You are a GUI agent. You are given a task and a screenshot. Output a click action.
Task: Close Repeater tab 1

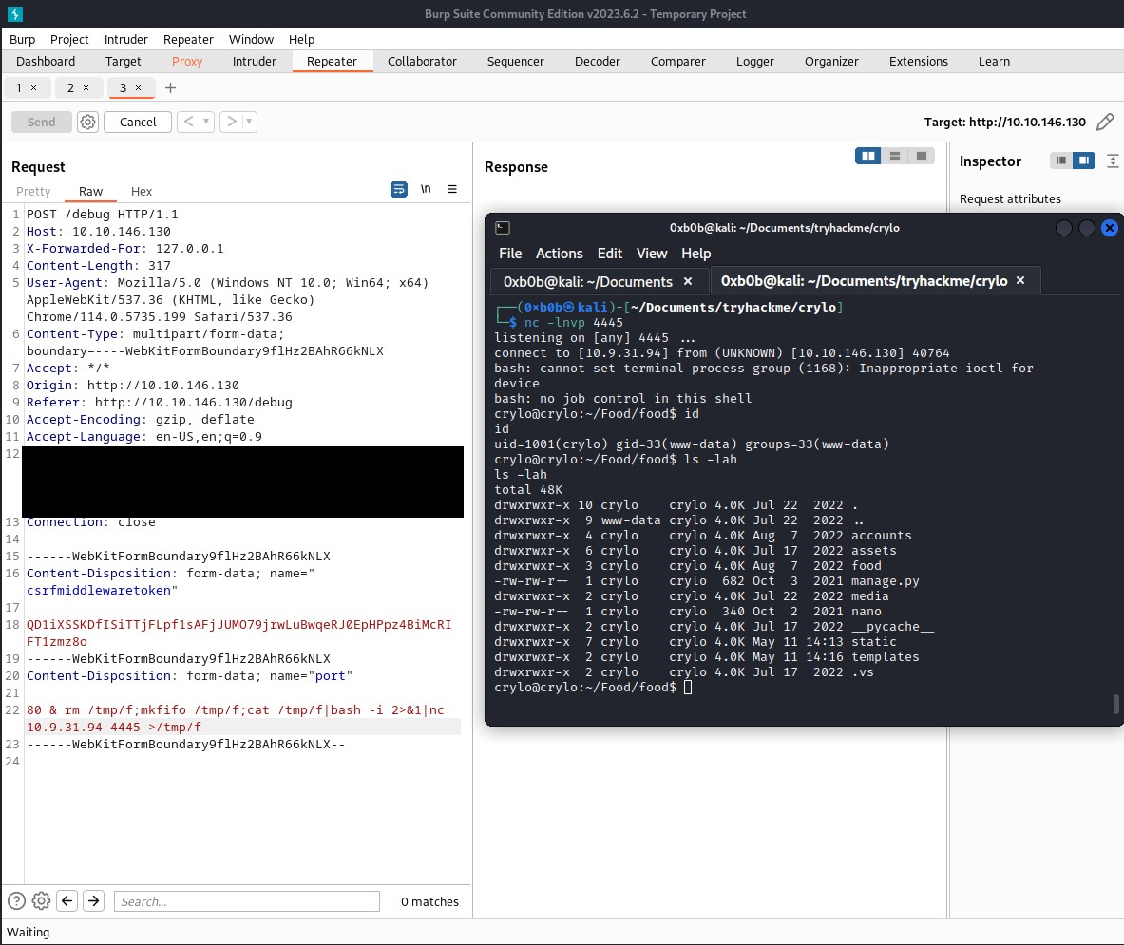coord(33,88)
